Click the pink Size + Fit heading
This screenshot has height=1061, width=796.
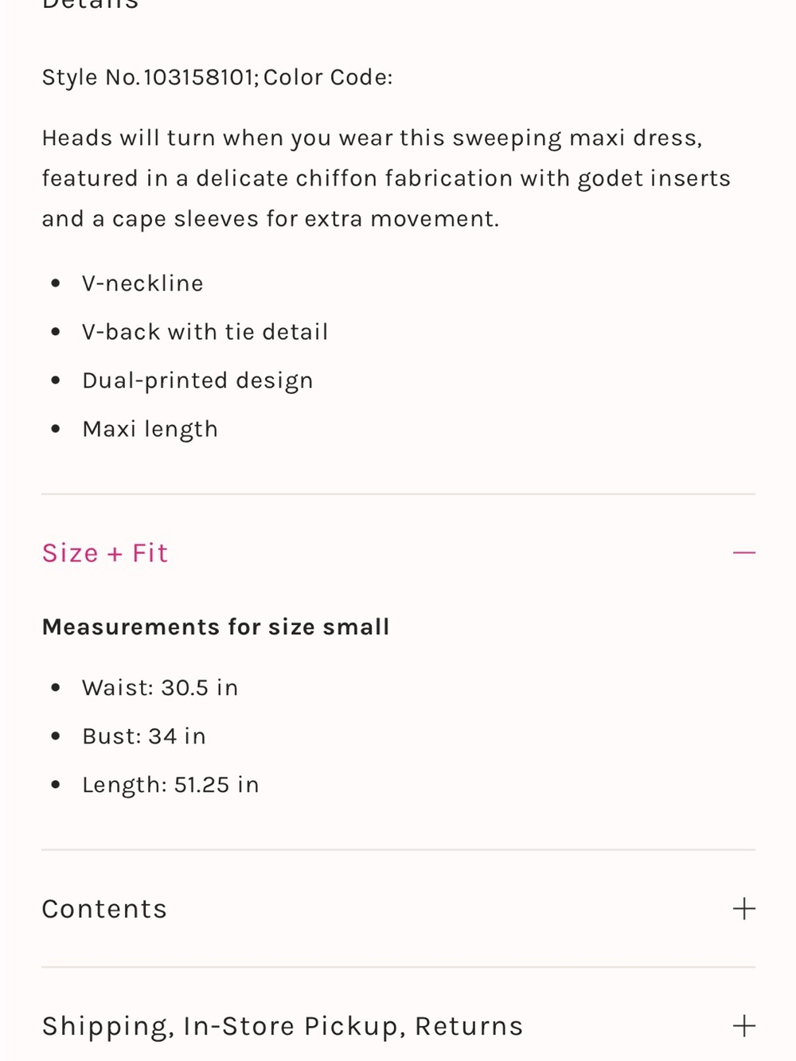pyautogui.click(x=105, y=552)
